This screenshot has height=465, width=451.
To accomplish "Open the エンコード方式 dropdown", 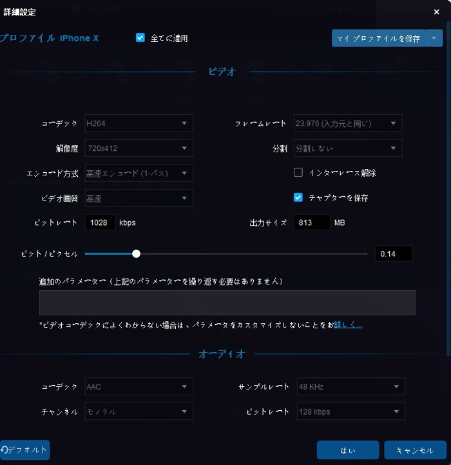I will pyautogui.click(x=139, y=173).
